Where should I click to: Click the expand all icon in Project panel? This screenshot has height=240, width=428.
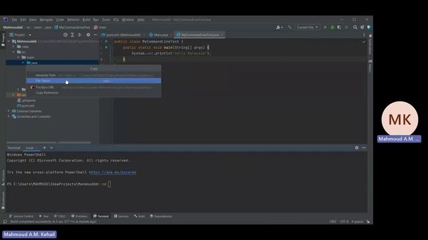72,35
